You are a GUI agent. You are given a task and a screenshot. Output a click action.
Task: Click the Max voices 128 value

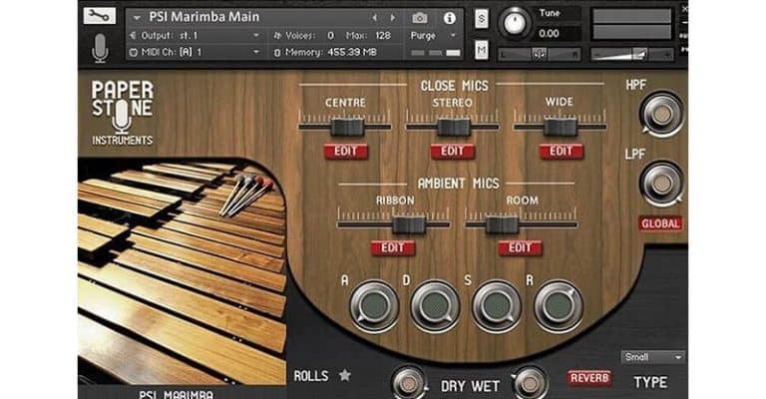coord(383,36)
